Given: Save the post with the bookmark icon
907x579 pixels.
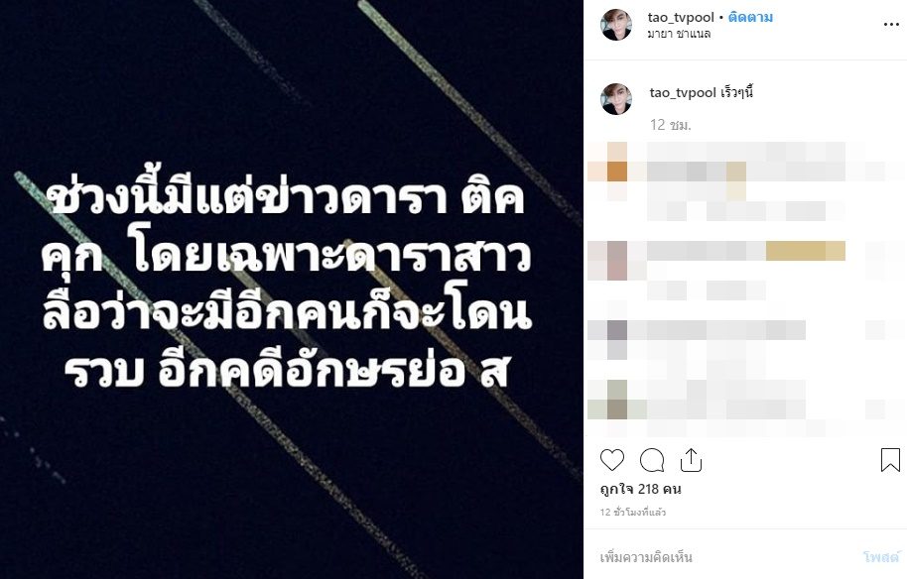Looking at the screenshot, I should [x=890, y=460].
